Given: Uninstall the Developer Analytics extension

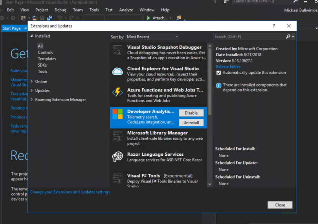Looking at the screenshot, I should [x=191, y=123].
